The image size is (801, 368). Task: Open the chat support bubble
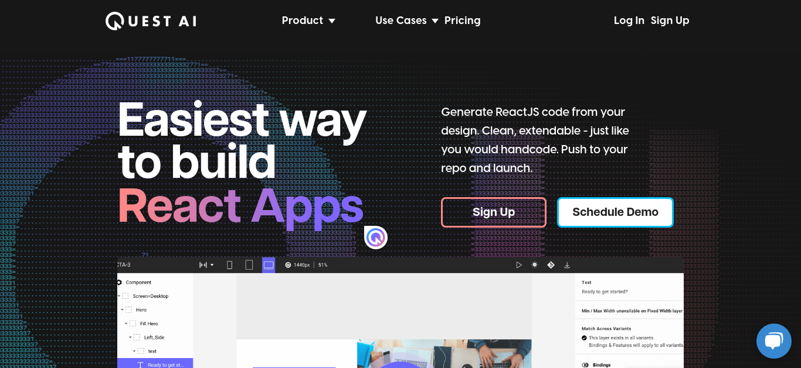coord(774,341)
